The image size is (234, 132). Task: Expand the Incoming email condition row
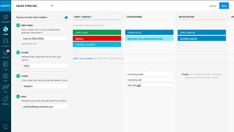click(x=149, y=74)
